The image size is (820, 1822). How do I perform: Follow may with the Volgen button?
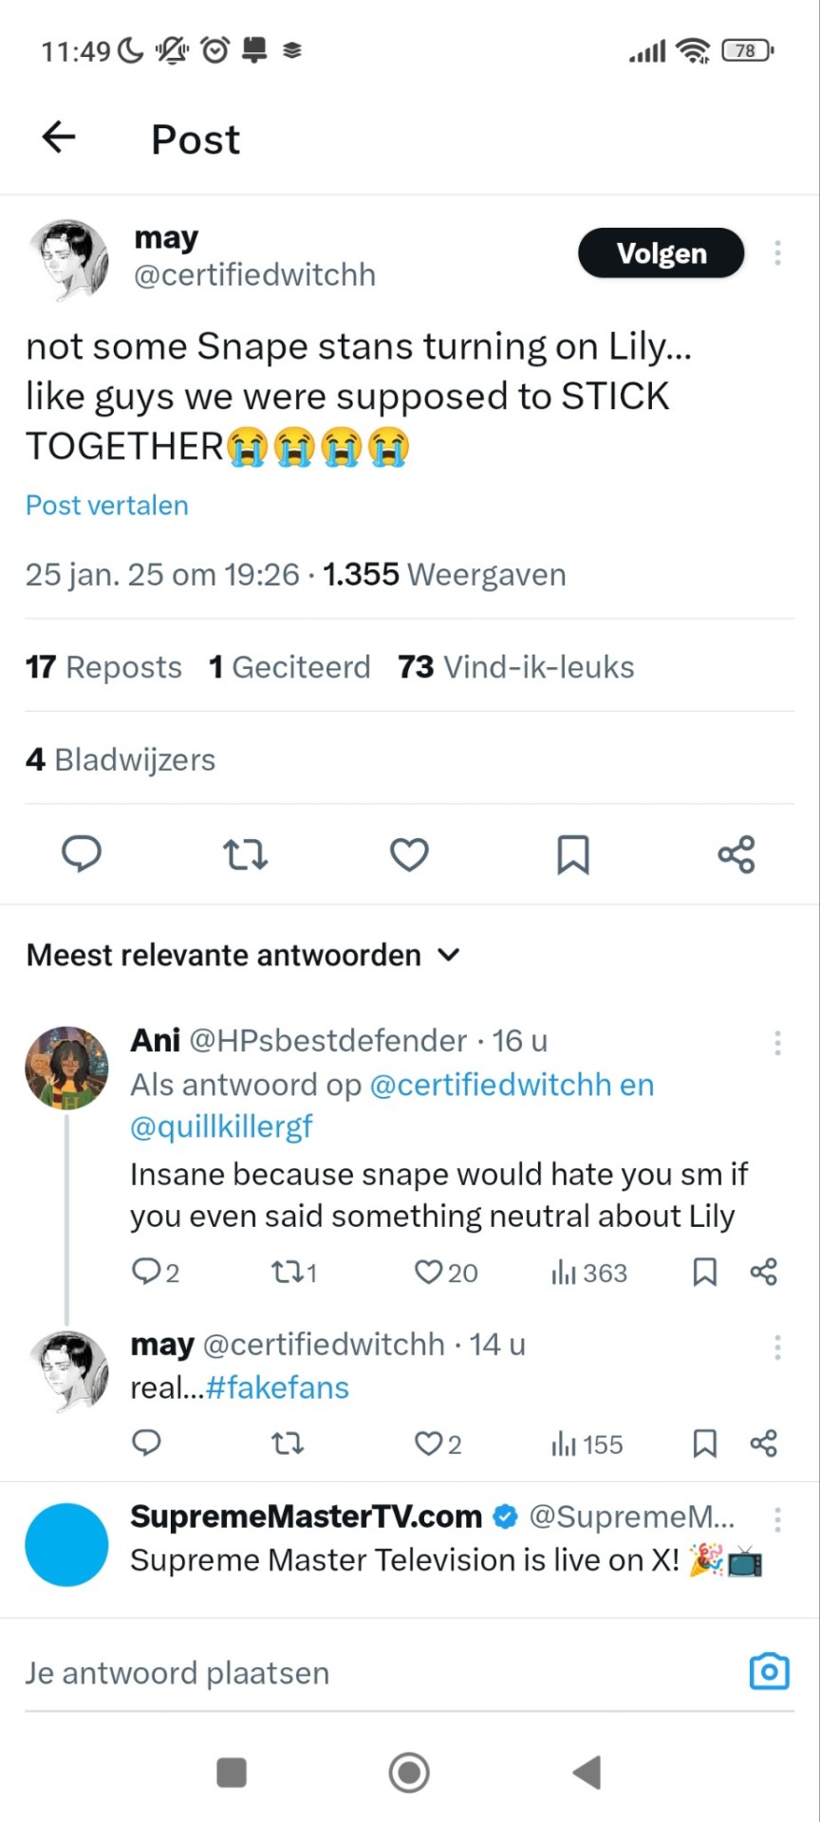661,253
